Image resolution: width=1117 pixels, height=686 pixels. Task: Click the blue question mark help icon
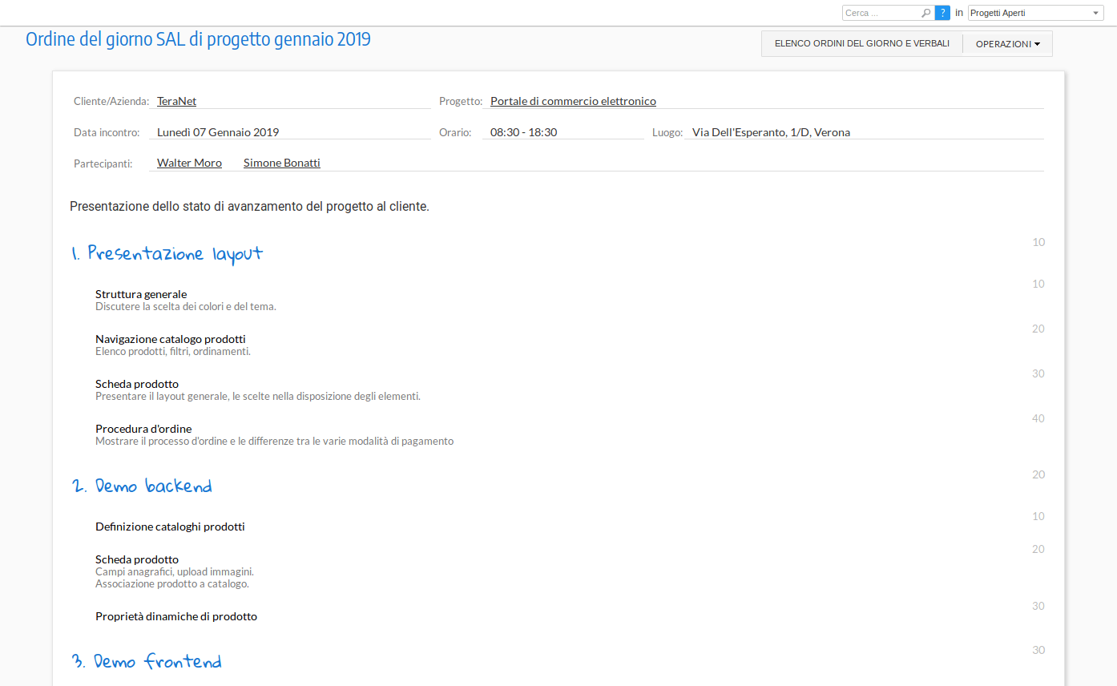[942, 13]
